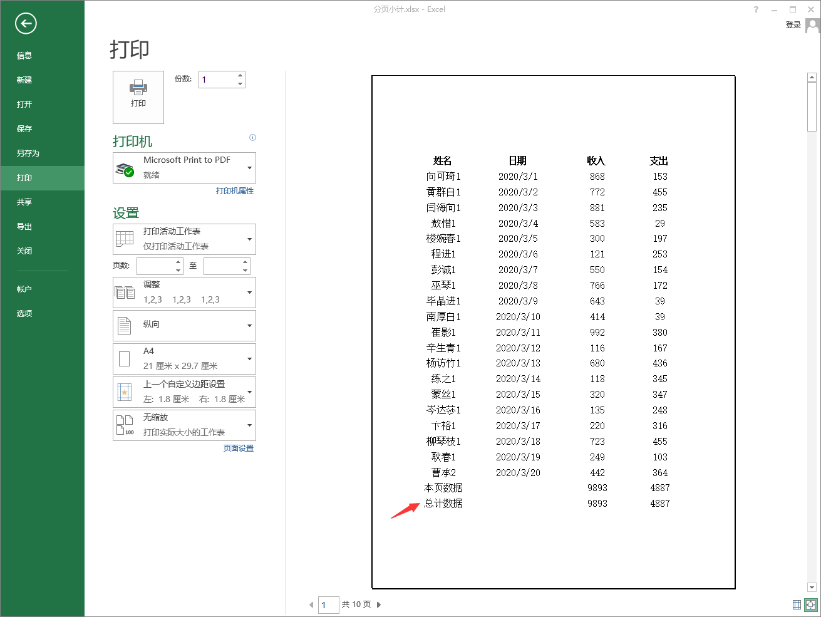Click the 登录 sign-in link
821x617 pixels.
click(793, 25)
